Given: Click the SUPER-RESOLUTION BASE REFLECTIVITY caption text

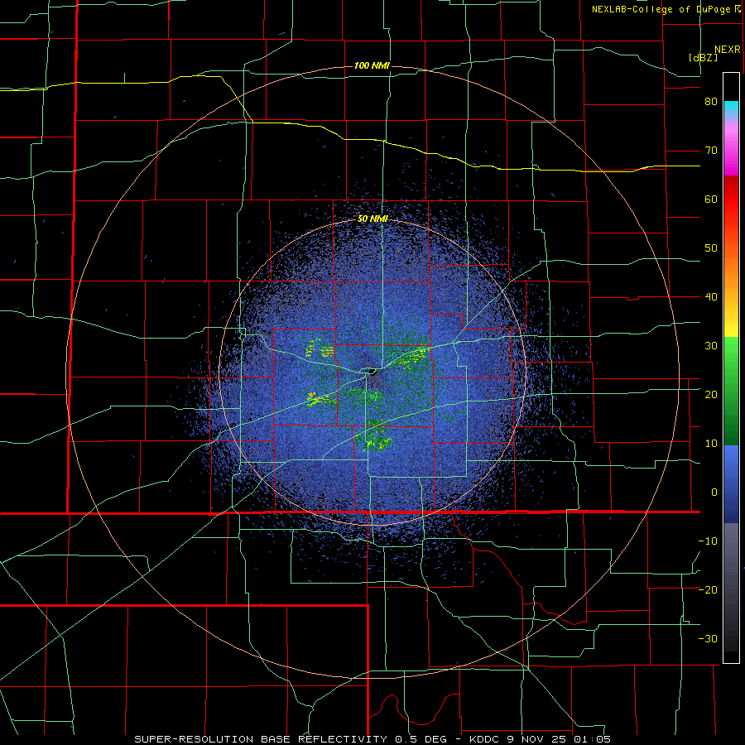Looking at the screenshot, I should 261,739.
